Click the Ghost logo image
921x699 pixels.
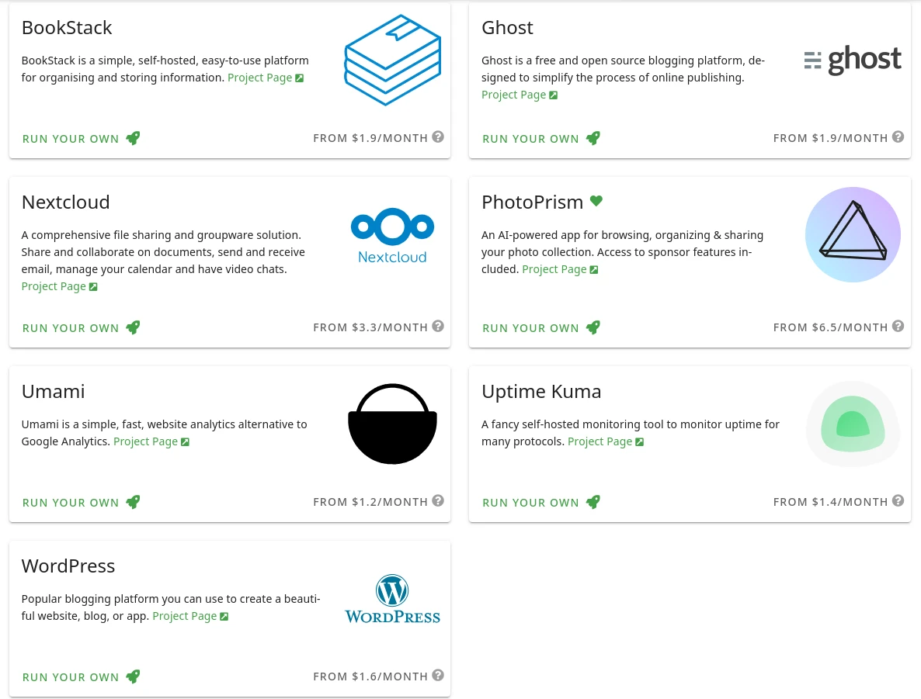tap(852, 60)
